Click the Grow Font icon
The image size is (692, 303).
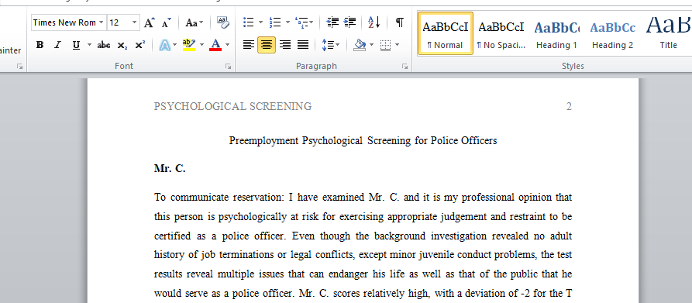point(150,22)
